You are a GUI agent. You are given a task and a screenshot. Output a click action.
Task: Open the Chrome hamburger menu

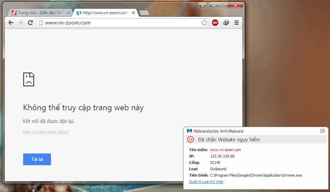(236, 23)
